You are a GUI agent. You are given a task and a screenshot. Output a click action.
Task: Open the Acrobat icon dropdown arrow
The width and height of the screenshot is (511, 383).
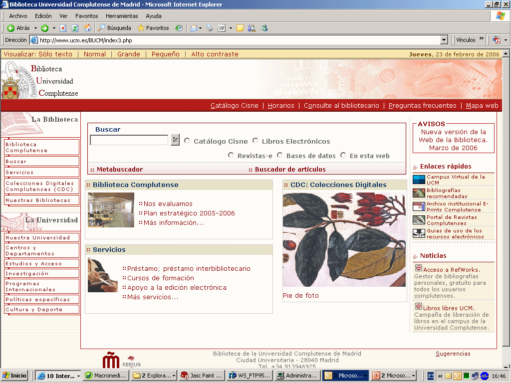tap(506, 40)
